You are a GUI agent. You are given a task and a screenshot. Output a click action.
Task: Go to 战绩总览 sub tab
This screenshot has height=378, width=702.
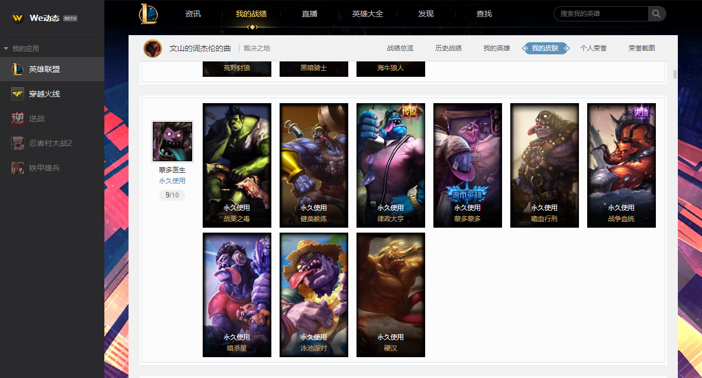pos(400,48)
